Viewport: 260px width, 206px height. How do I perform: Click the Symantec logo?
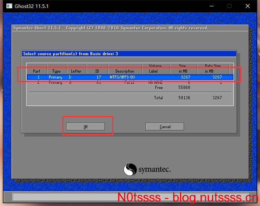(x=147, y=169)
